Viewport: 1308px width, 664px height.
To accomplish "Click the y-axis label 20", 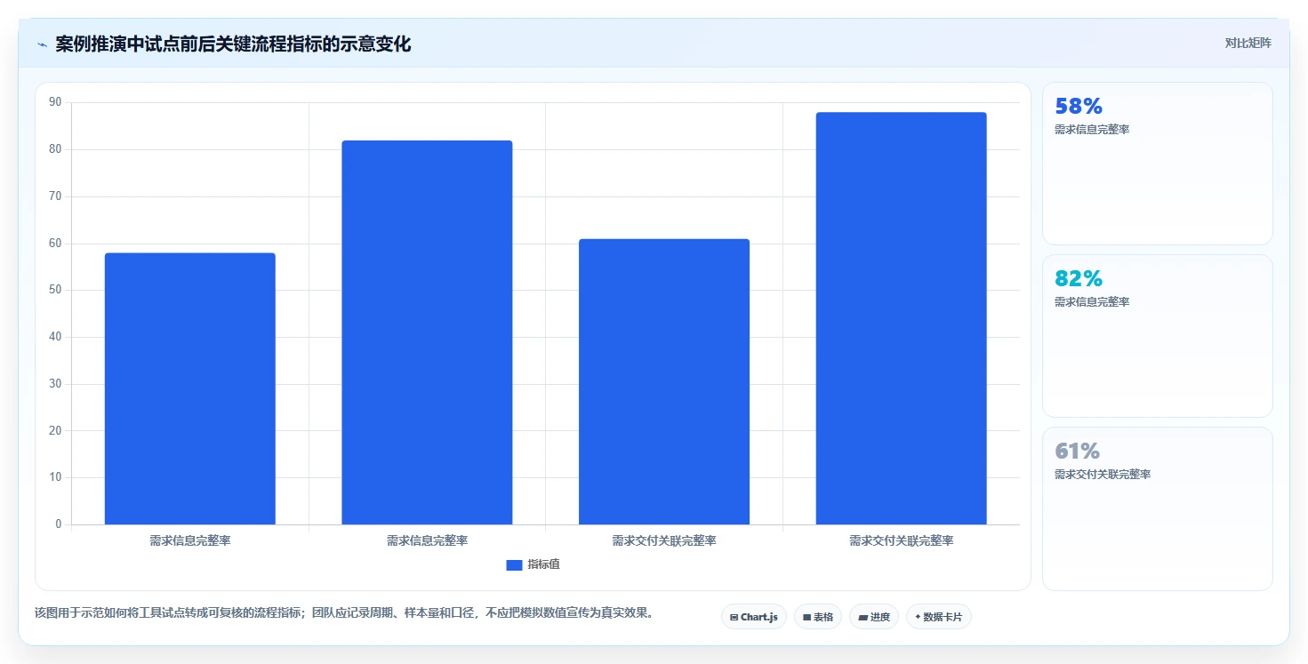I will [56, 431].
